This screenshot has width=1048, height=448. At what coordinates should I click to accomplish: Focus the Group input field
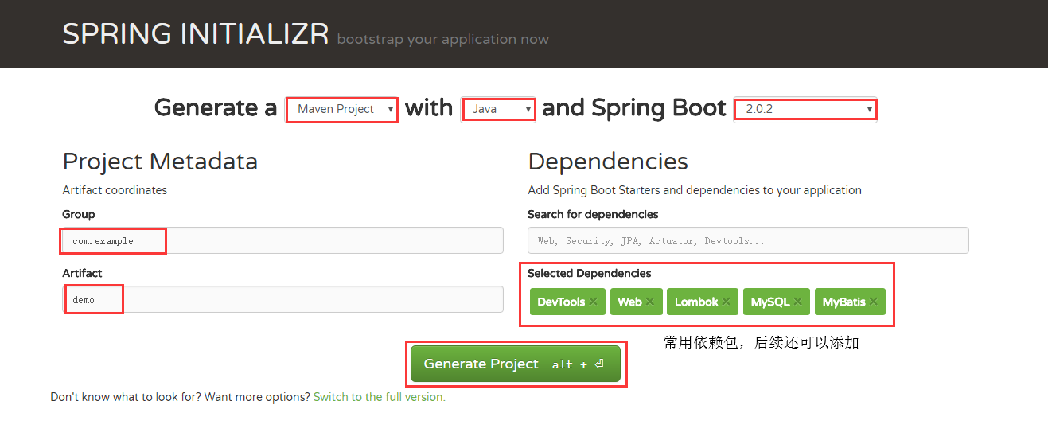pos(282,240)
